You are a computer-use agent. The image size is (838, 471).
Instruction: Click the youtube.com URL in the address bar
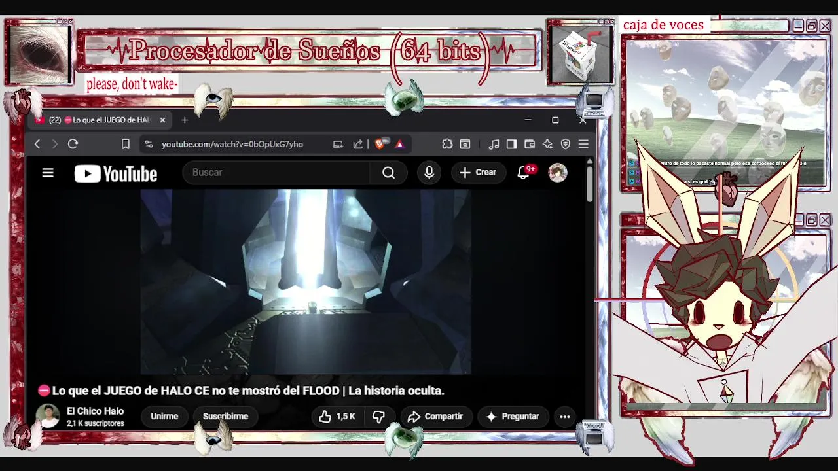click(x=232, y=144)
